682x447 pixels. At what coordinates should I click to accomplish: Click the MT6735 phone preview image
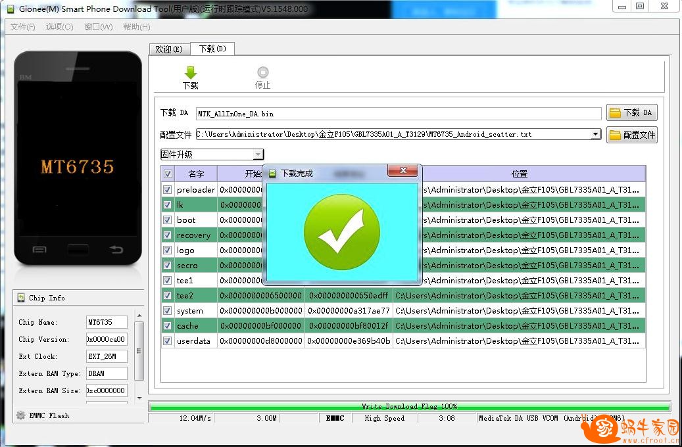(78, 158)
